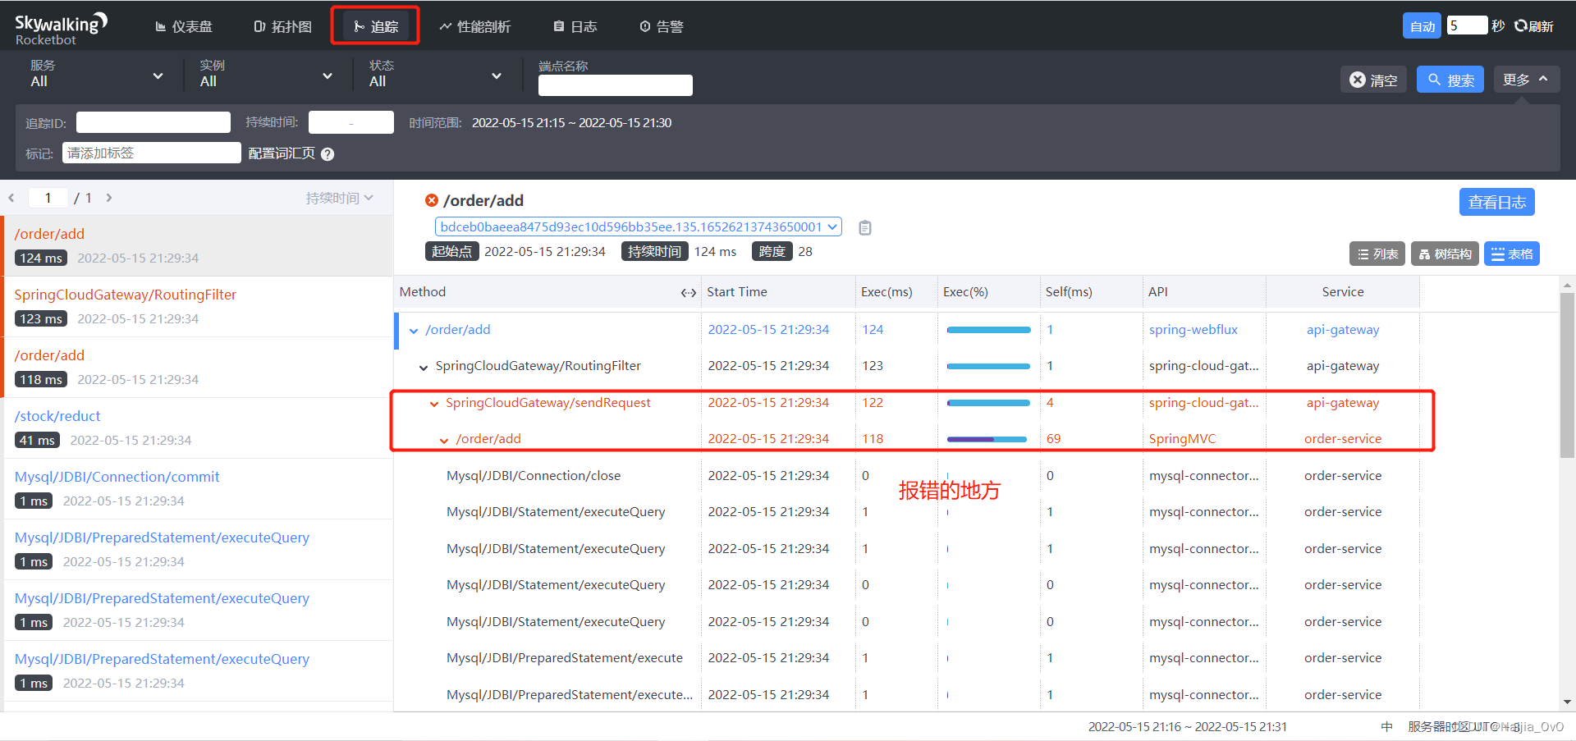Image resolution: width=1576 pixels, height=741 pixels.
Task: Click the refresh interval seconds field
Action: click(1467, 25)
